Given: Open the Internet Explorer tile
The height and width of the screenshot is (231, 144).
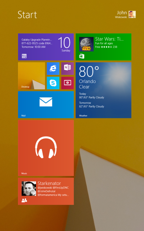Looking at the screenshot, I should tap(53, 69).
